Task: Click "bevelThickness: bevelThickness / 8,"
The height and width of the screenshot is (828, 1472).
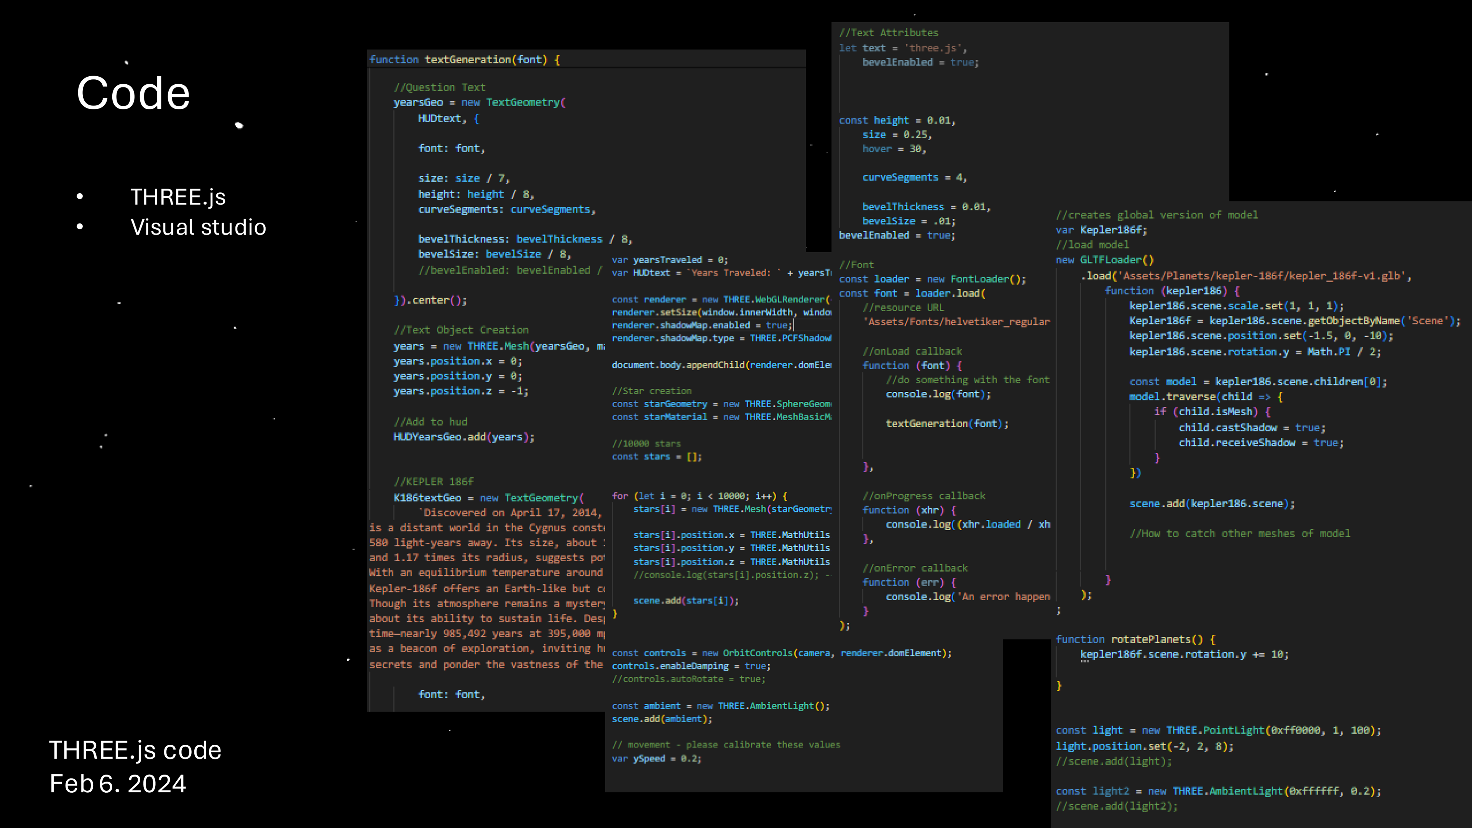Action: pyautogui.click(x=525, y=239)
